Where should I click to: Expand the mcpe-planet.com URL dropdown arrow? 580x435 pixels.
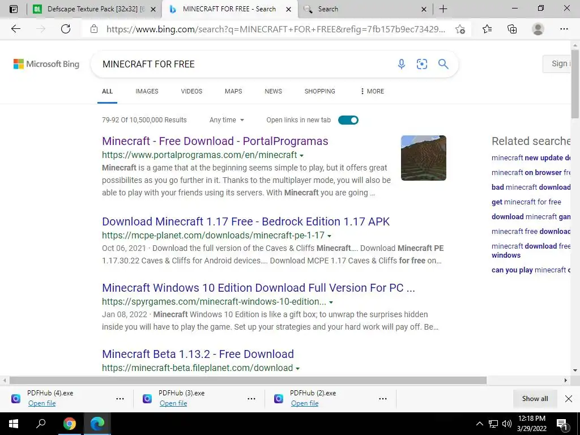pyautogui.click(x=329, y=236)
